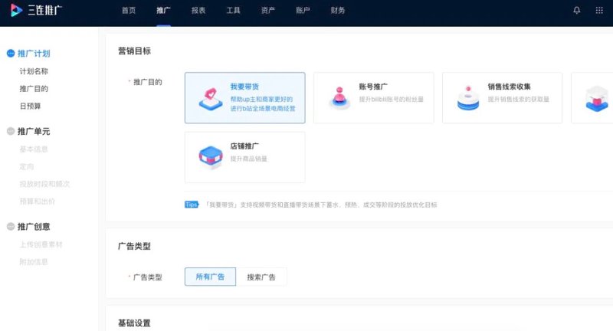This screenshot has height=331, width=613.
Task: Click 定向 in sidebar
Action: (x=27, y=166)
